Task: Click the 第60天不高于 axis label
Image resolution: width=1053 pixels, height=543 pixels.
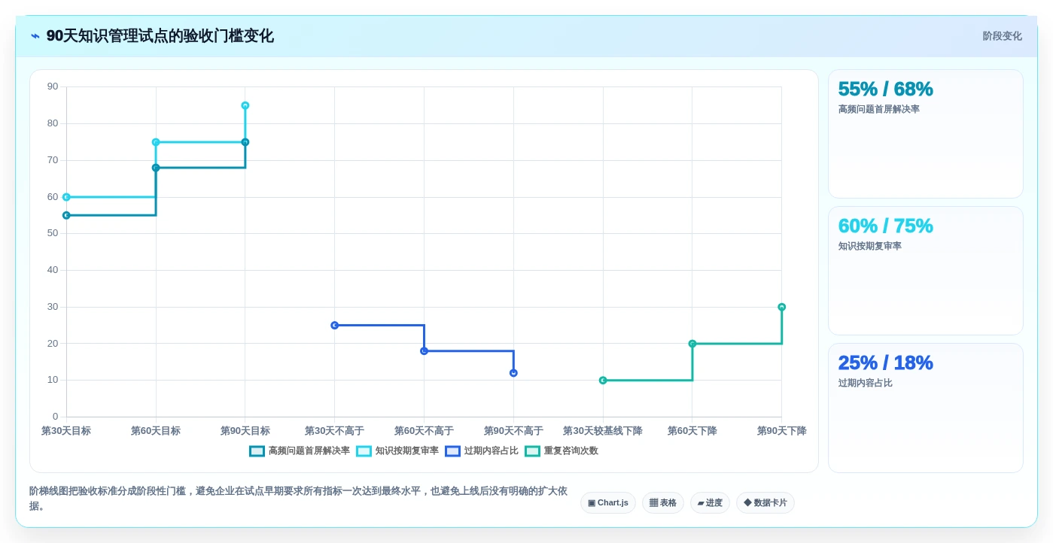Action: [424, 431]
